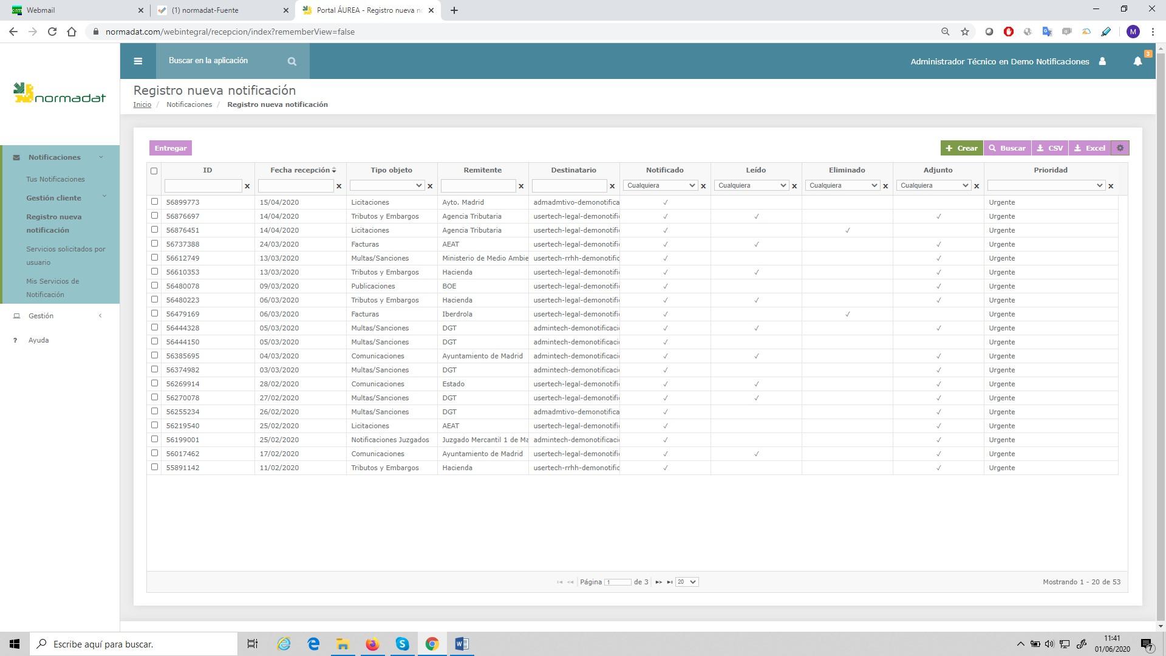Viewport: 1166px width, 656px height.
Task: Expand the Gestión sidebar section
Action: click(60, 316)
